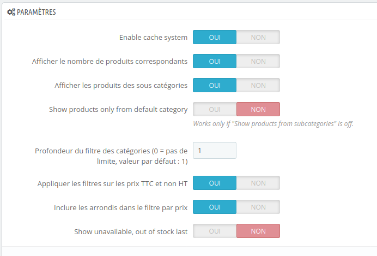Disable cache system with NON
The height and width of the screenshot is (256, 377).
[258, 37]
